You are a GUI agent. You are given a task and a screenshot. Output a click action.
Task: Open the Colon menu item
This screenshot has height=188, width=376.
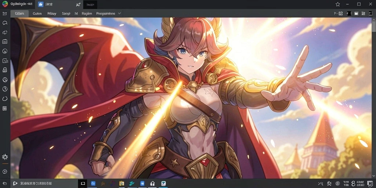coord(37,14)
